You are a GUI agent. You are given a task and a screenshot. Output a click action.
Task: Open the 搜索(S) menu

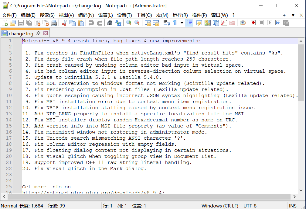pos(47,15)
